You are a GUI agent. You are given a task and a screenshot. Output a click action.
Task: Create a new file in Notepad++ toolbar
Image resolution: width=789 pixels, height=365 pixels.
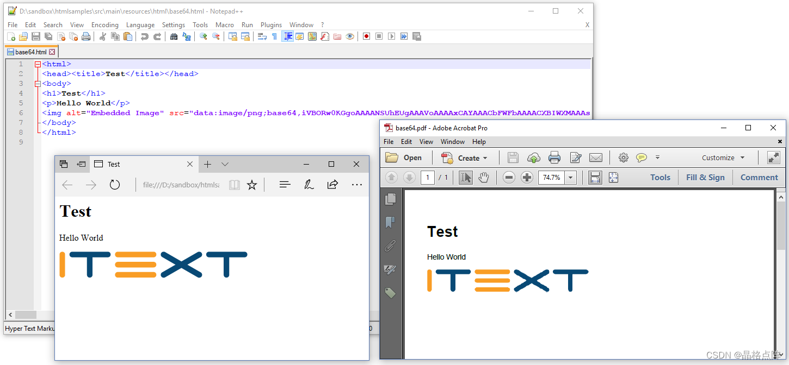[x=11, y=36]
